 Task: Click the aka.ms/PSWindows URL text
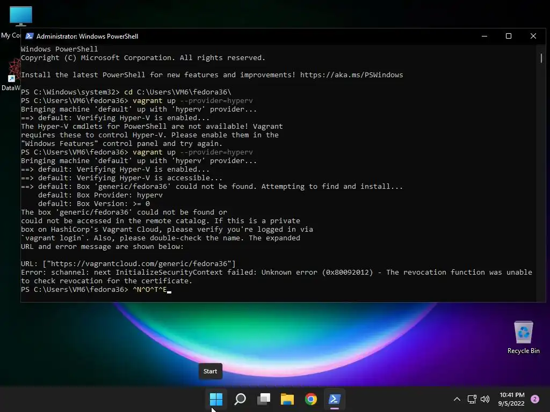(351, 75)
